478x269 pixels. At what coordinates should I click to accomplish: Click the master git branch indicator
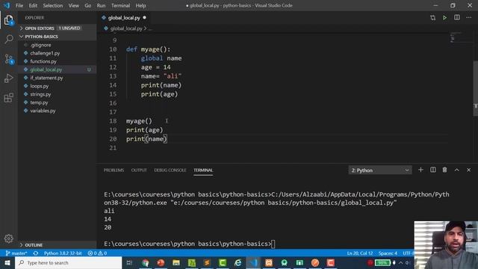point(16,253)
